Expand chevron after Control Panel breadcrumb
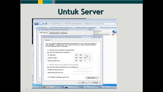This screenshot has width=163, height=92. point(63,24)
